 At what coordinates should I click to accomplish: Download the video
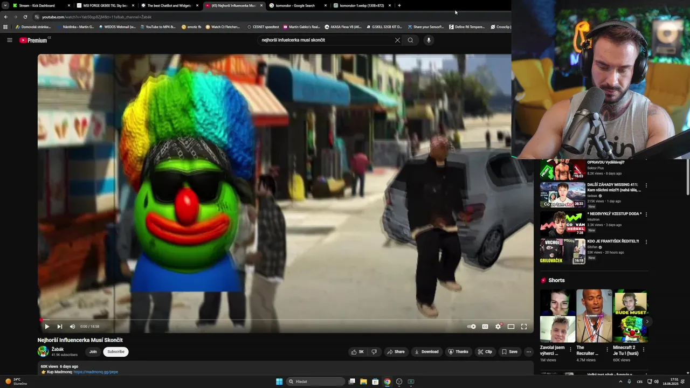[x=426, y=351]
